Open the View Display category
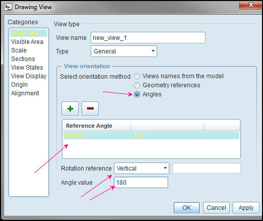This screenshot has height=221, width=263. pyautogui.click(x=29, y=76)
